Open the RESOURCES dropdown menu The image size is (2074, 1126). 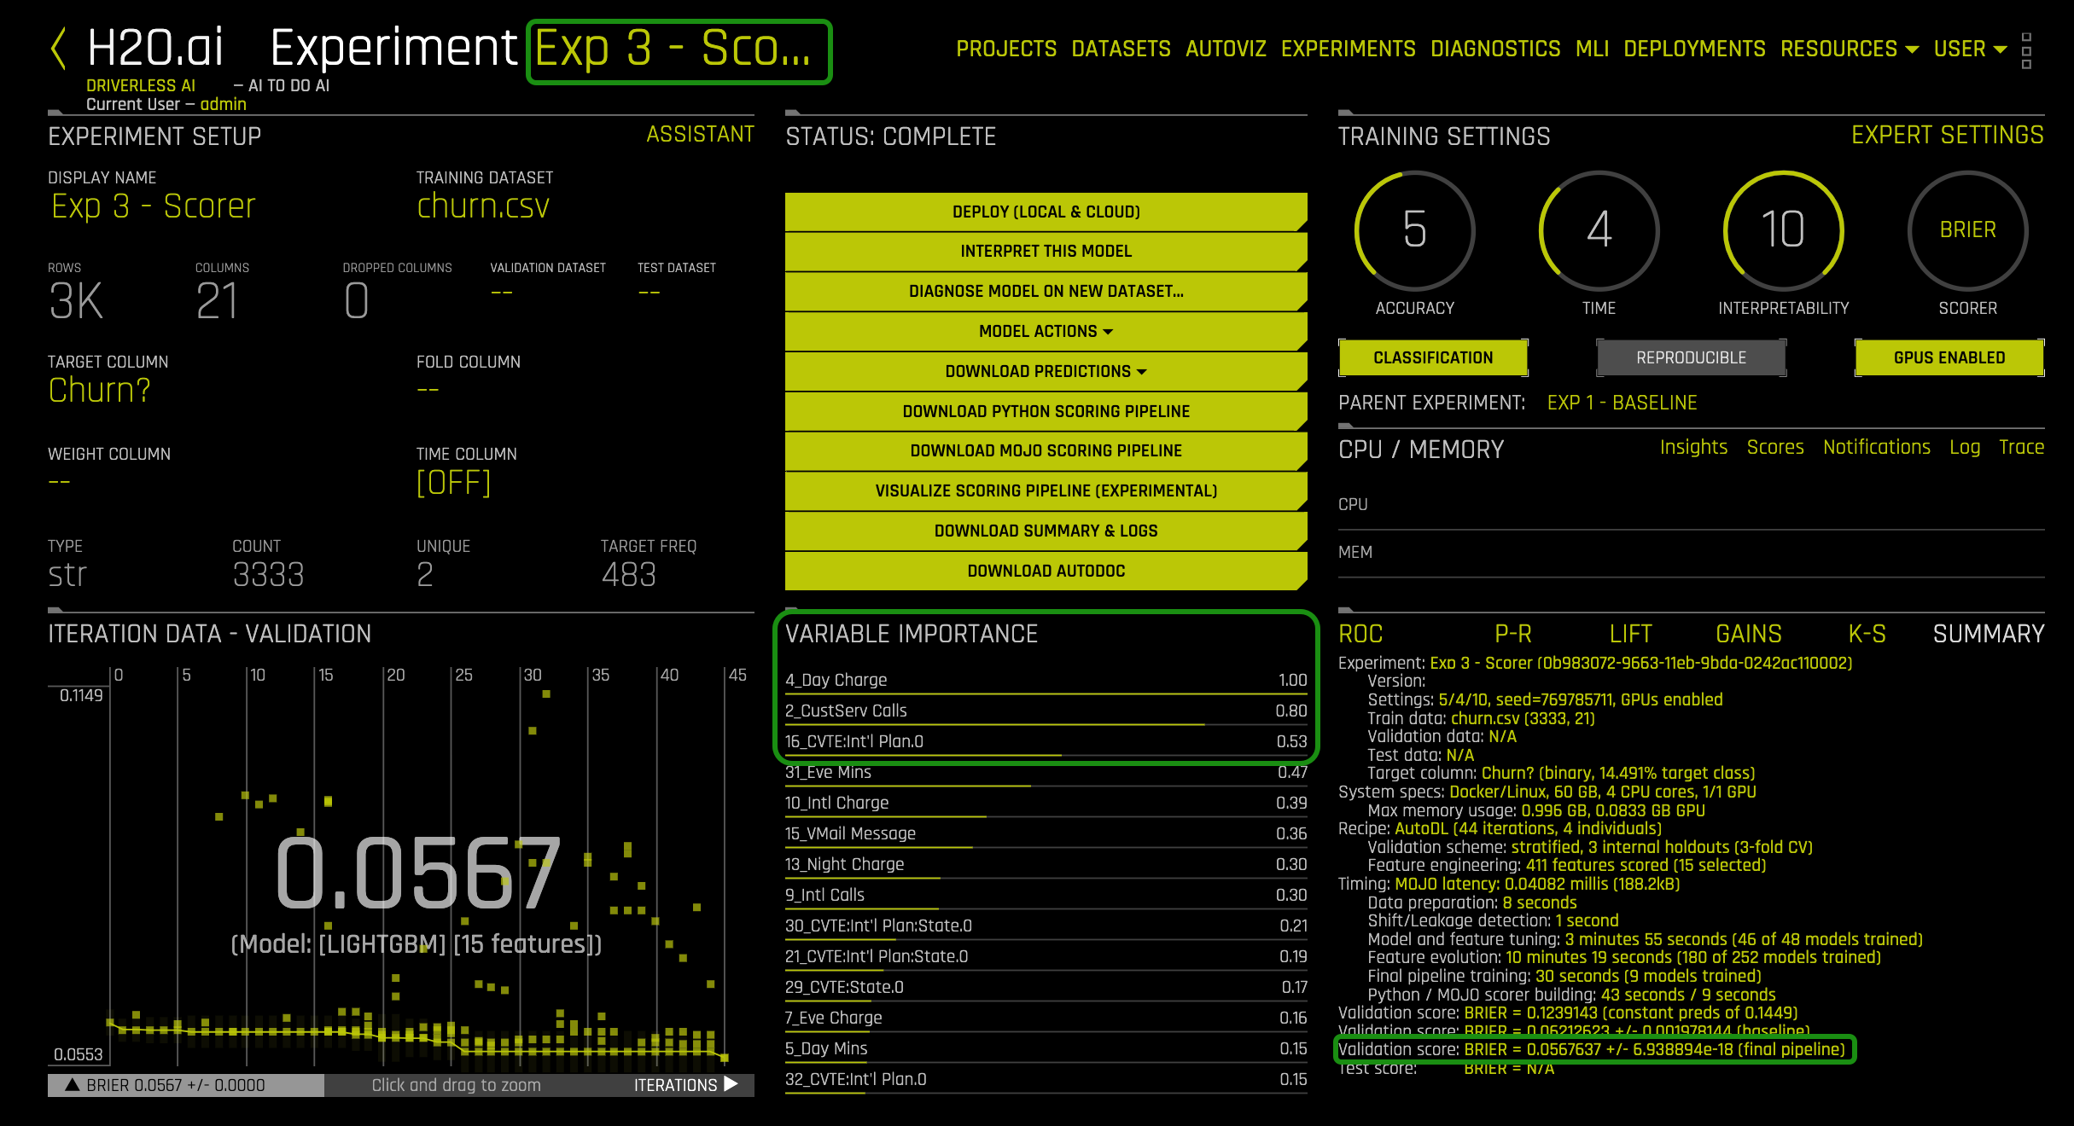click(1849, 49)
